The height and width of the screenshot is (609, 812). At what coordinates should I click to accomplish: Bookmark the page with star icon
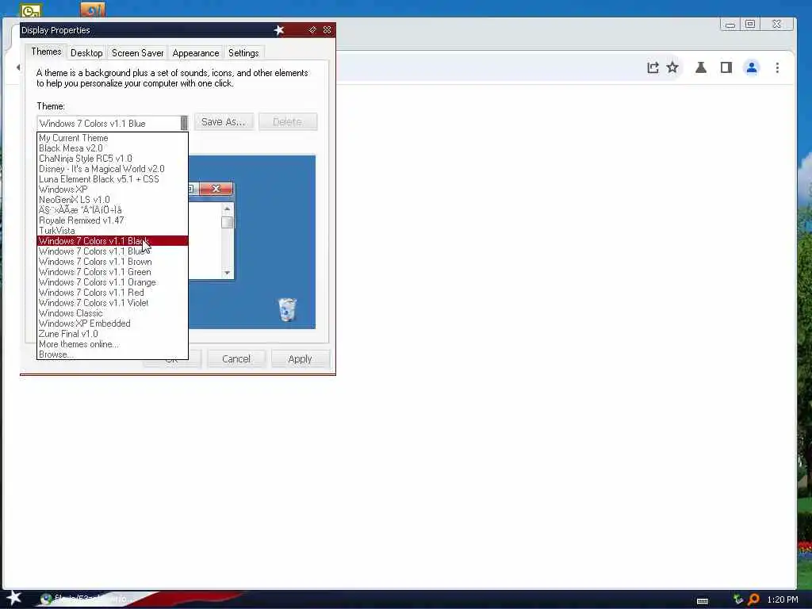[x=672, y=67]
